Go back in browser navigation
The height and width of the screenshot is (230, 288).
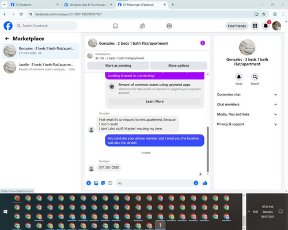click(5, 14)
